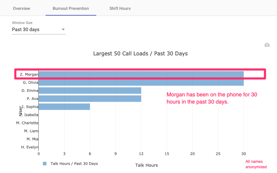Screen dimensions: 277x173
Task: Click the Past 30 days dropdown arrow
Action: point(63,29)
